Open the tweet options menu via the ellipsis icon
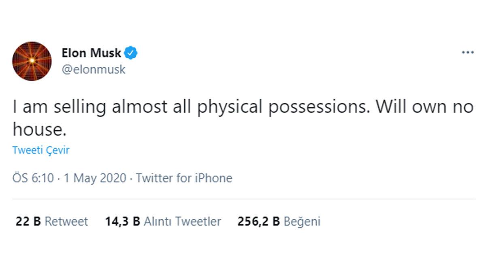 tap(468, 52)
